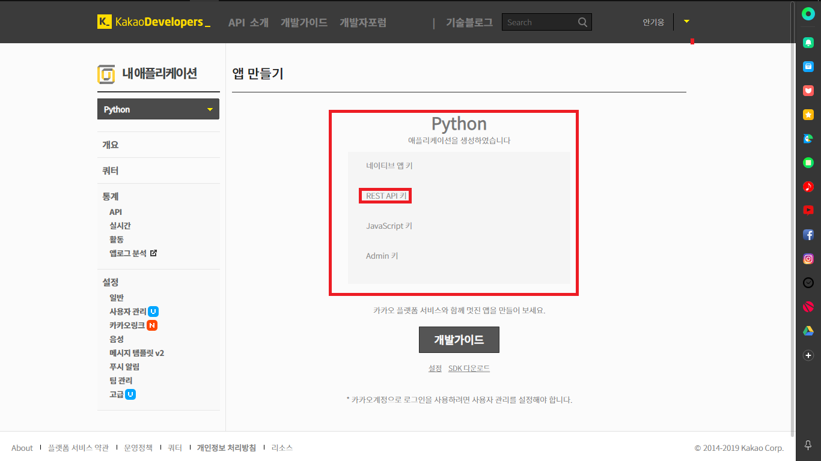Click 플랫폼 서비스 약관 footer link

(79, 448)
